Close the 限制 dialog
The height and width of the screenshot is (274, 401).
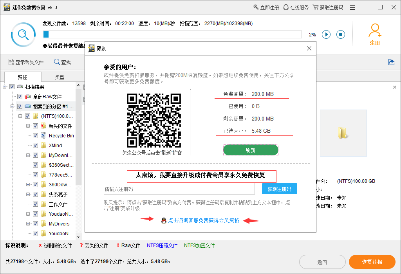pyautogui.click(x=309, y=48)
